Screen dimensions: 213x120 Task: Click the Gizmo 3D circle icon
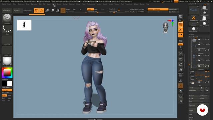(x=63, y=11)
